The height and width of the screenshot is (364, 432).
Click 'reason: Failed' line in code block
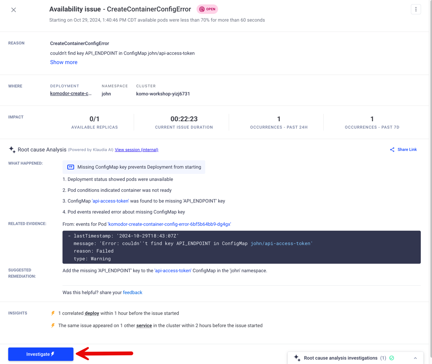tap(94, 251)
